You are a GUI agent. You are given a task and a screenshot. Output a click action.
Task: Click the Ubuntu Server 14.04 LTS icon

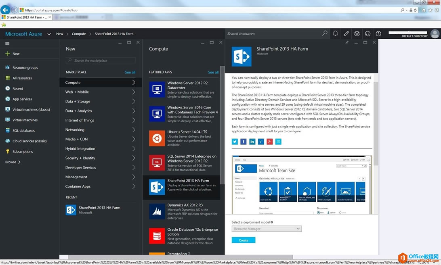point(157,138)
